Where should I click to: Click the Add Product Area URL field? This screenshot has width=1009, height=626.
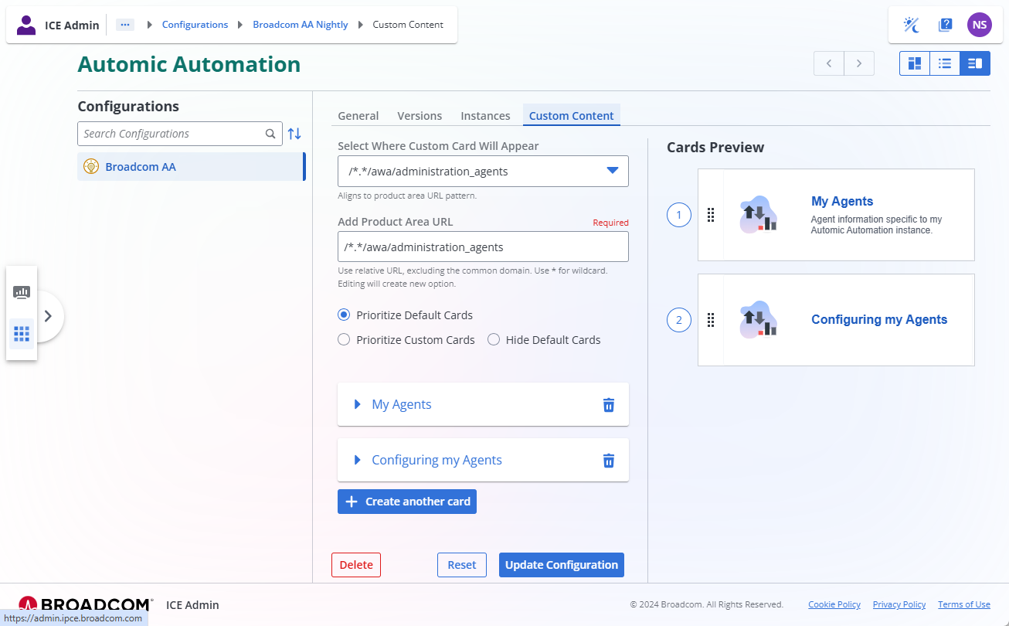tap(483, 247)
